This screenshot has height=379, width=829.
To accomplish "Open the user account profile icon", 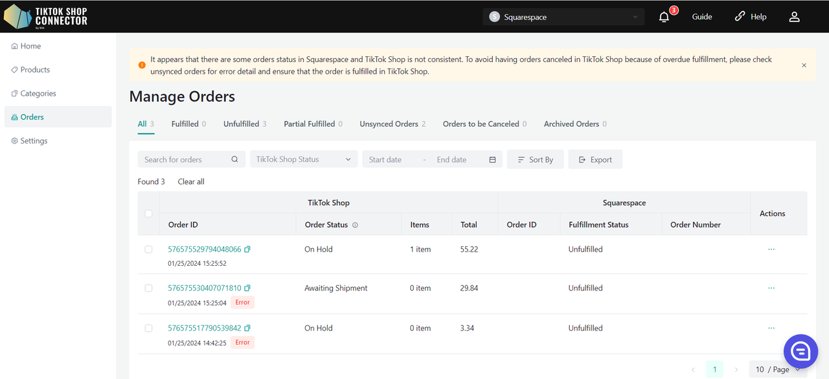I will (794, 17).
